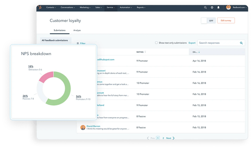The width and height of the screenshot is (252, 148).
Task: Check Show text only submissions
Action: pyautogui.click(x=156, y=43)
